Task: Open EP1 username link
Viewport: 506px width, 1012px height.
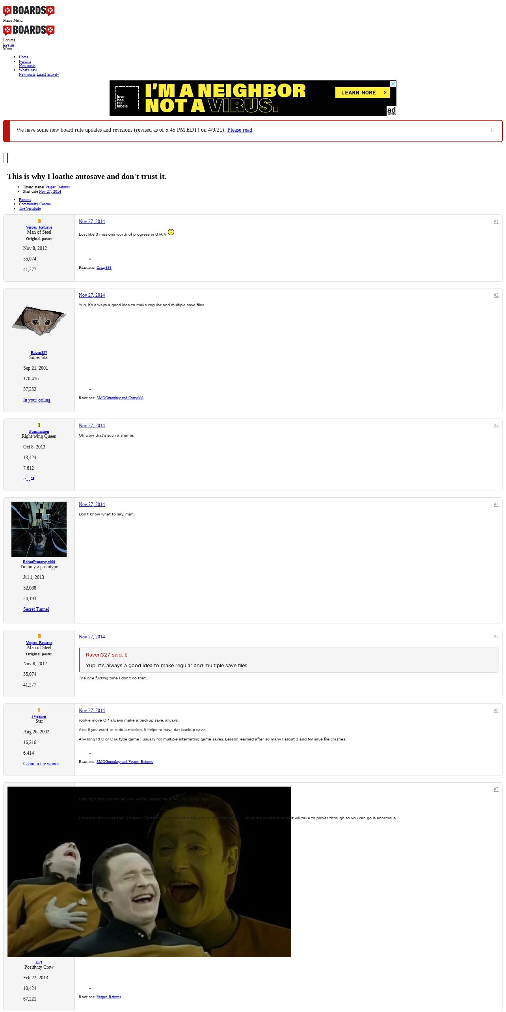Action: (x=39, y=962)
